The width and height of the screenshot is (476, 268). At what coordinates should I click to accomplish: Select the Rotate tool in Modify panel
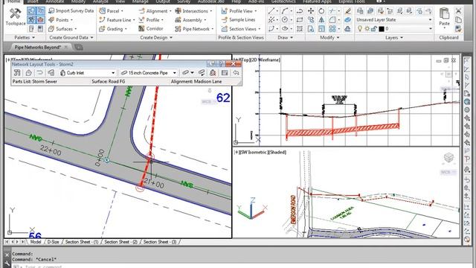(321, 11)
